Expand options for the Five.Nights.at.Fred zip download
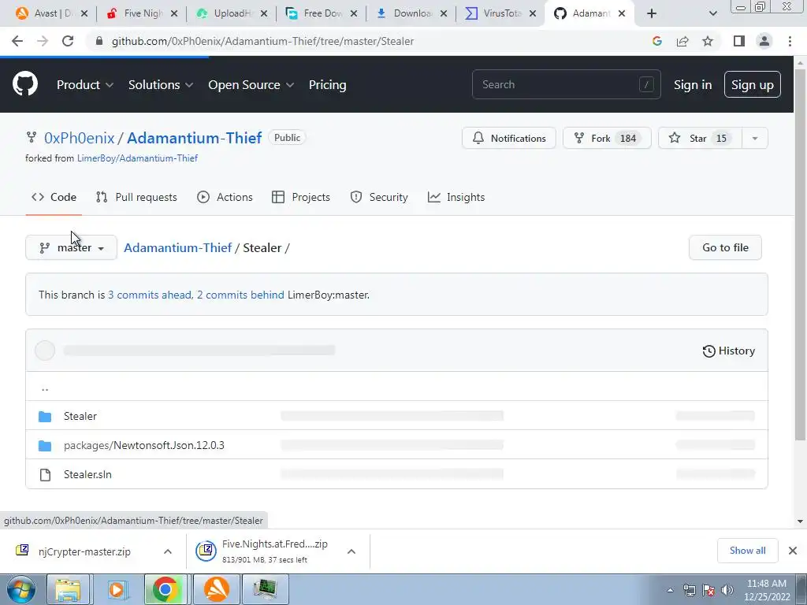 coord(351,551)
